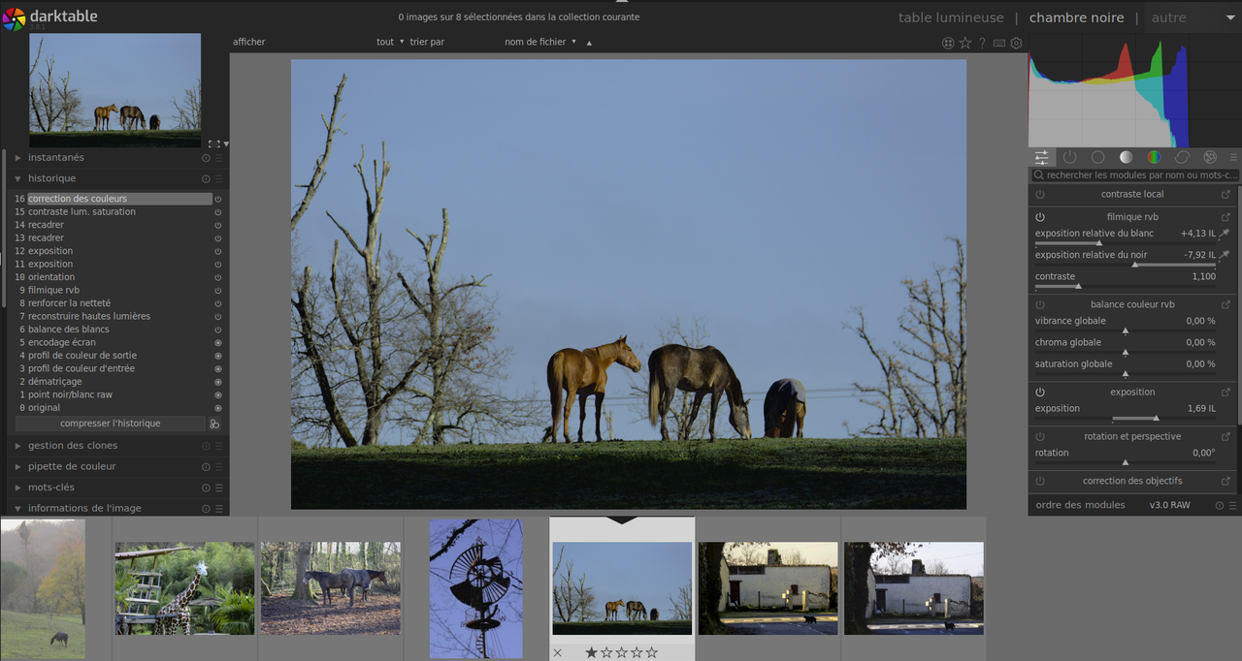
Task: Select the base modules circle icon tab
Action: tap(1097, 157)
